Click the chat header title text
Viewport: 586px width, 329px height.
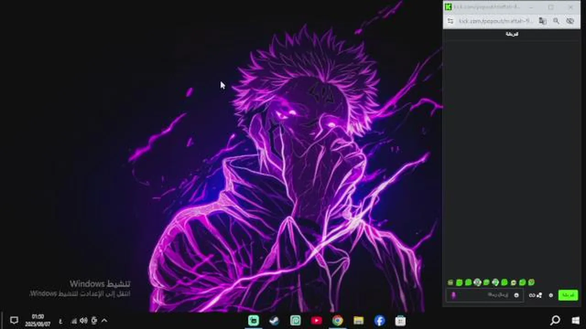click(512, 34)
